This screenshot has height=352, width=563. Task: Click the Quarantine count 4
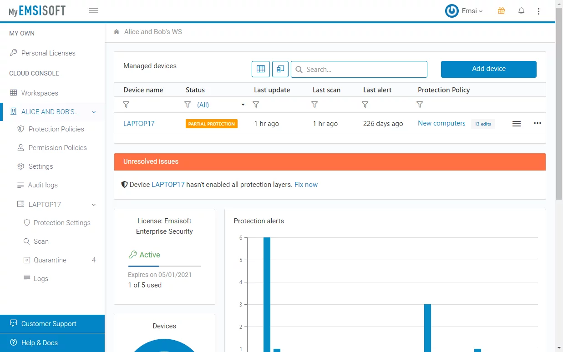pos(94,260)
